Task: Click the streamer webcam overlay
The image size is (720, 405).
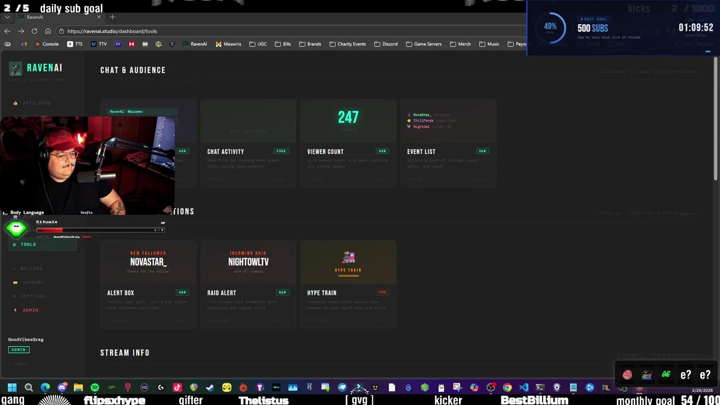Action: [x=87, y=166]
